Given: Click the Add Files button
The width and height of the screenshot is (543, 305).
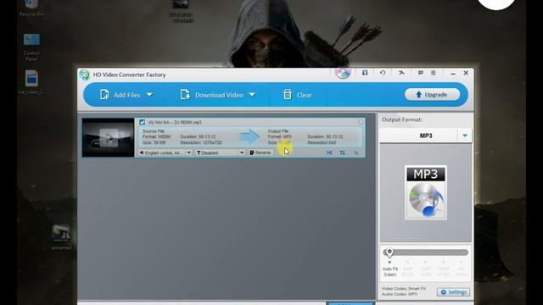Looking at the screenshot, I should [120, 95].
